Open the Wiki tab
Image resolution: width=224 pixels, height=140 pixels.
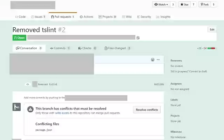point(127,17)
